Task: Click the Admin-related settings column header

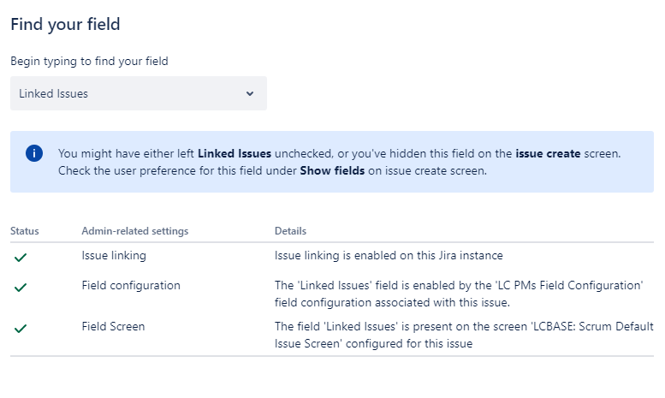Action: tap(134, 231)
